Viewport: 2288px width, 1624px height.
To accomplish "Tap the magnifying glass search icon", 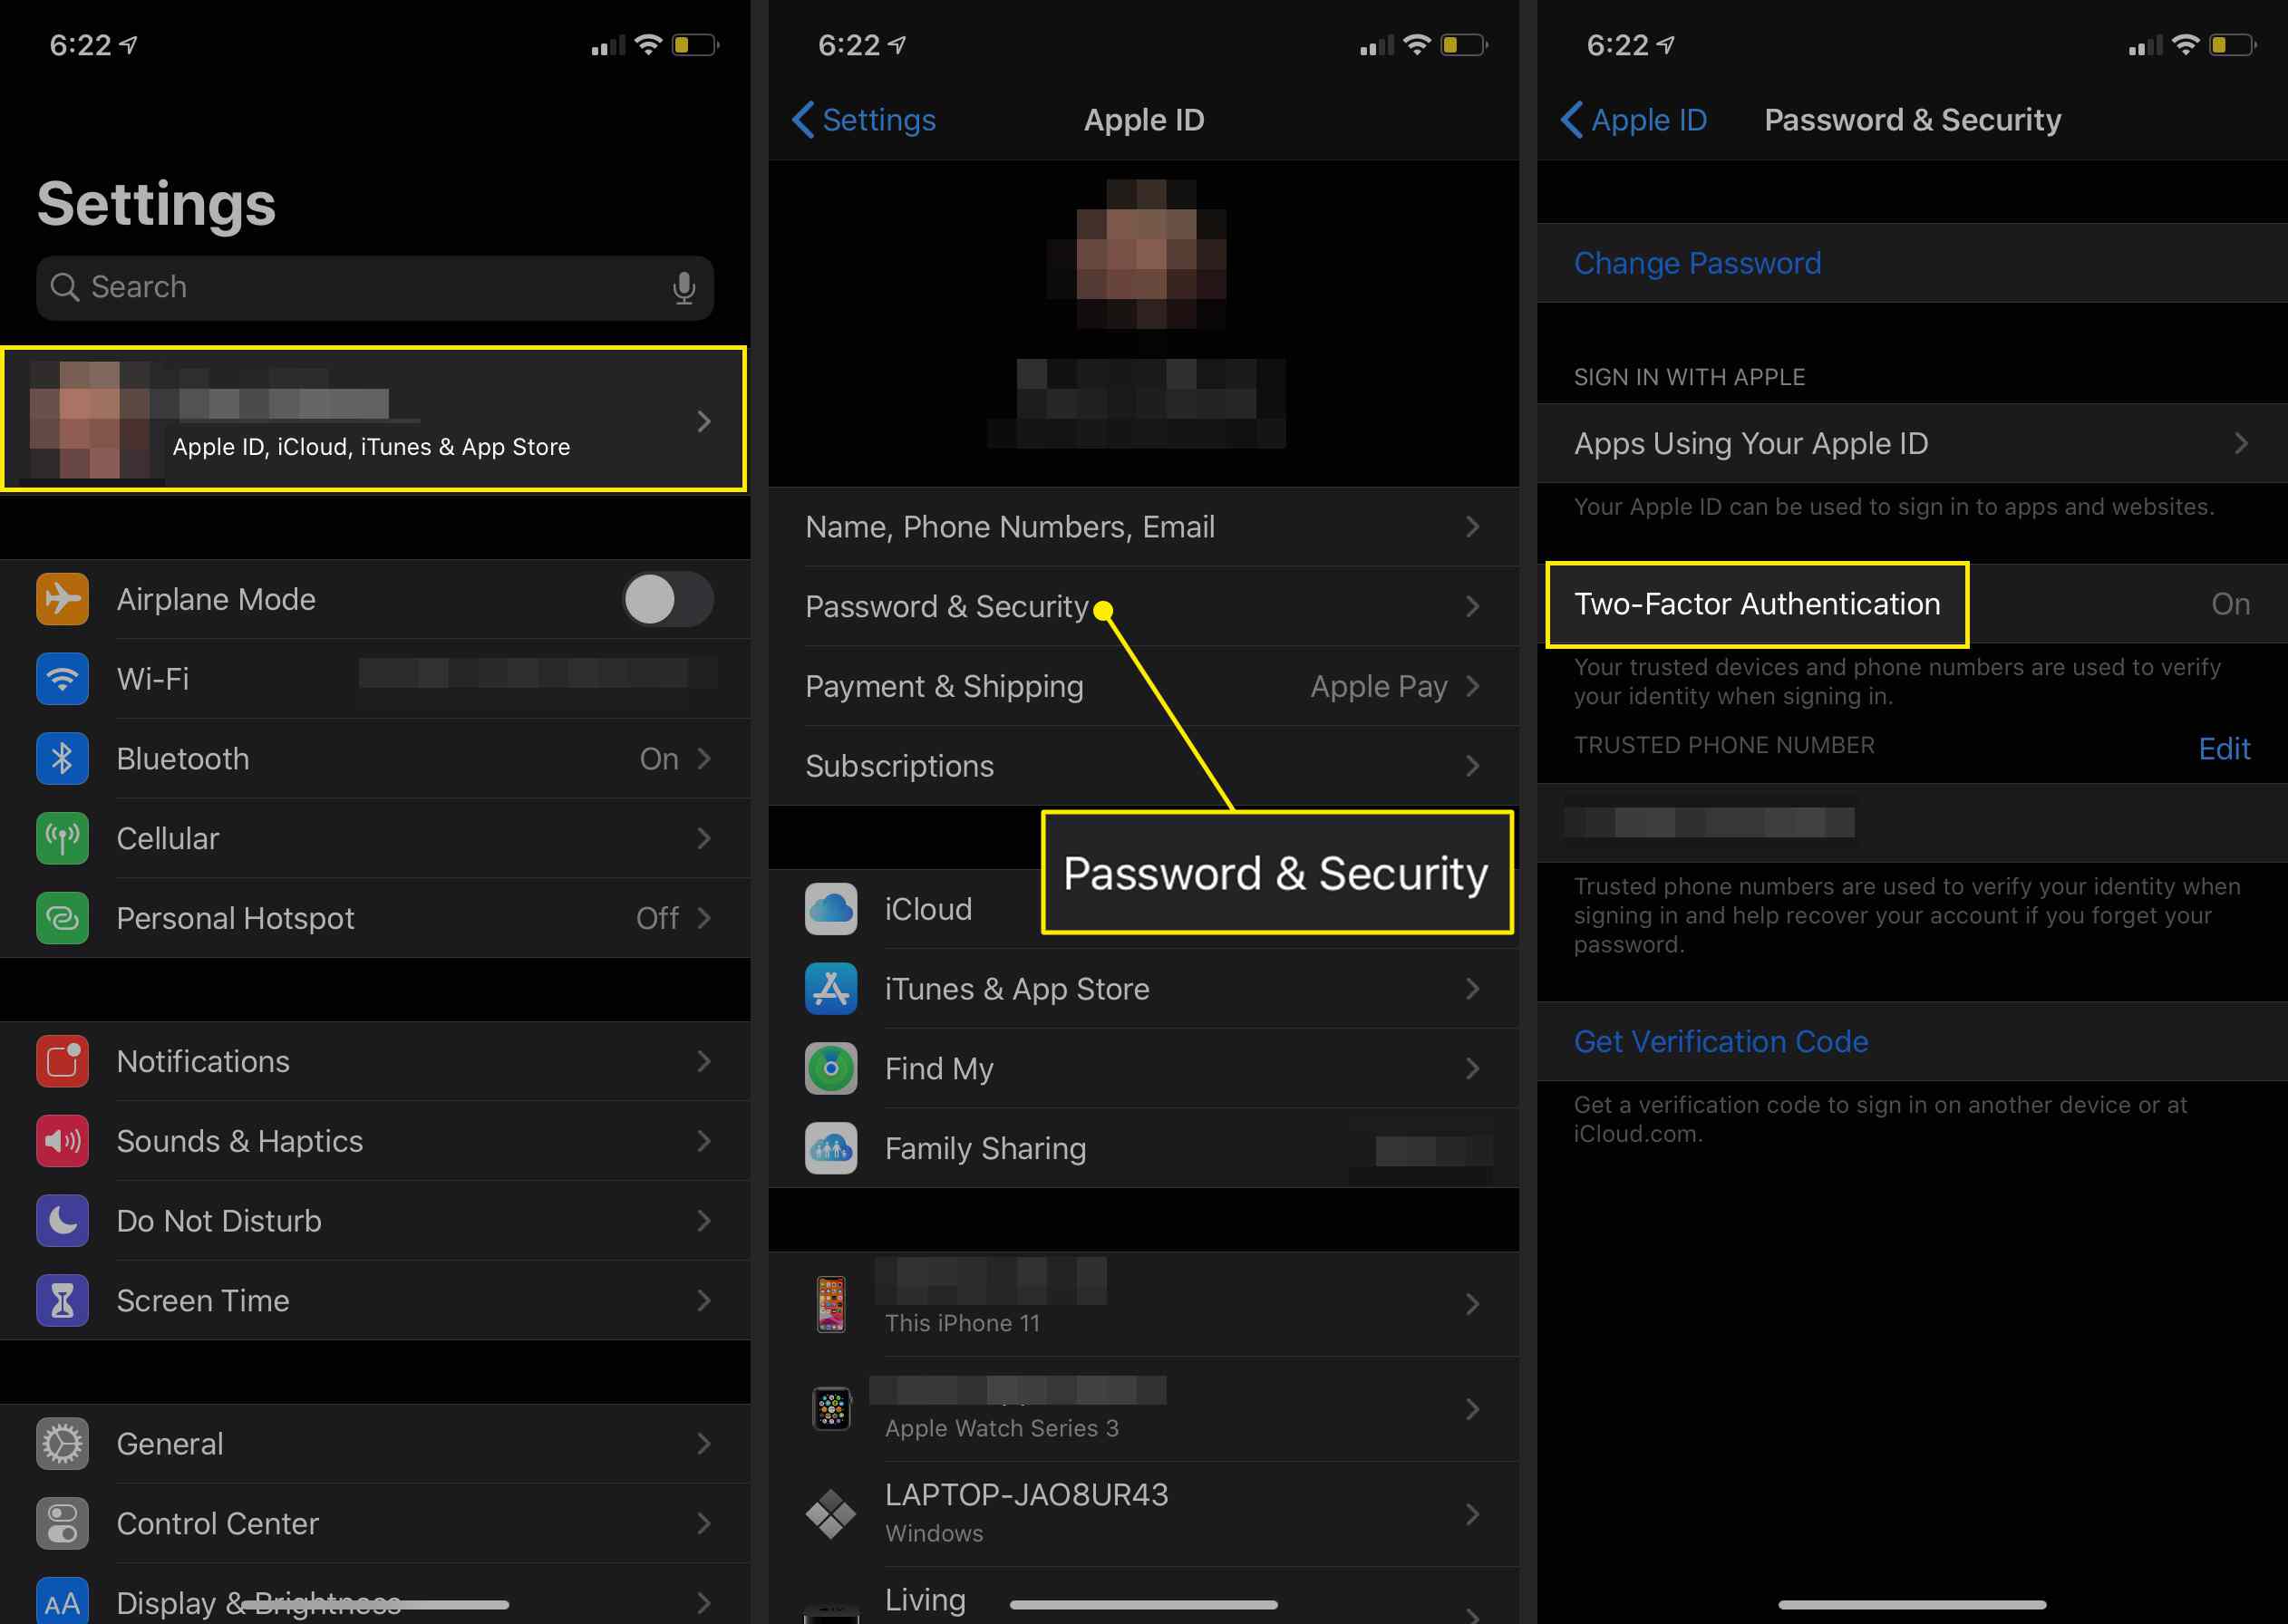I will (x=65, y=287).
